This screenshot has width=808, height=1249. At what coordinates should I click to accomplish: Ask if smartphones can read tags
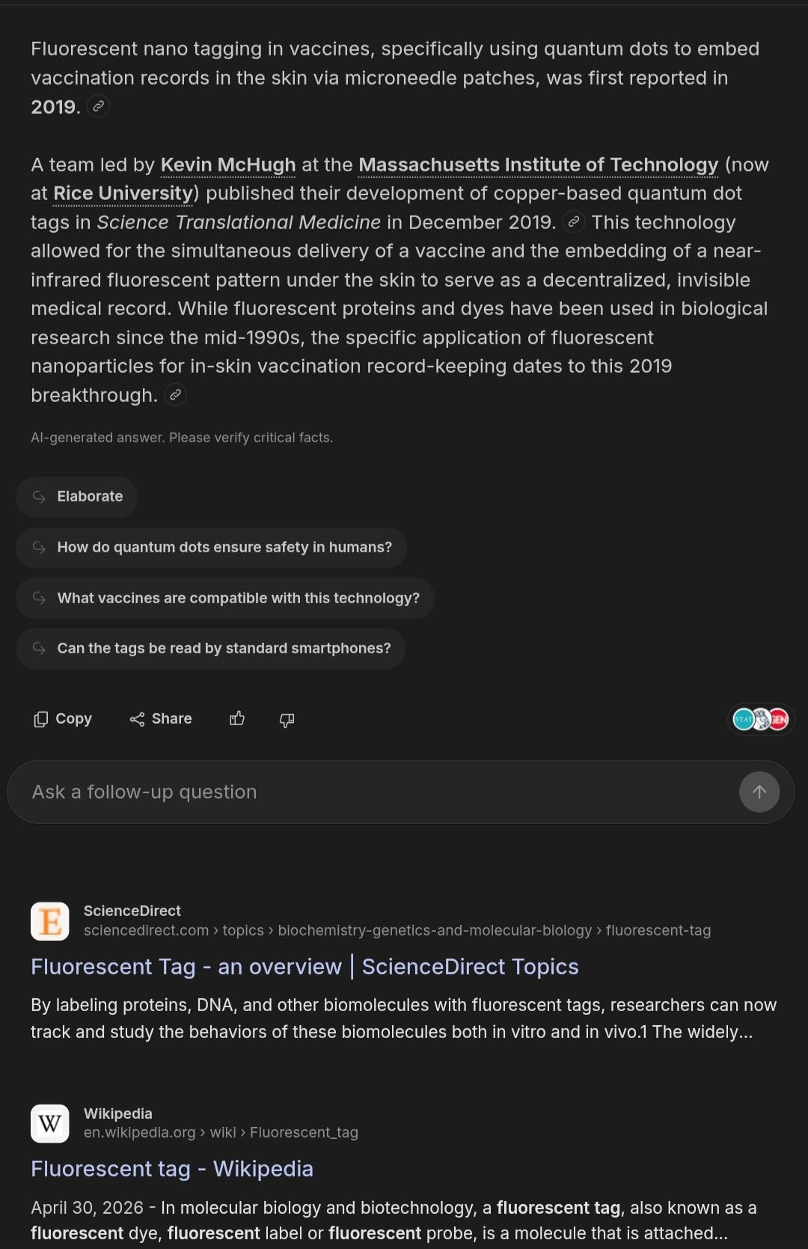tap(211, 648)
